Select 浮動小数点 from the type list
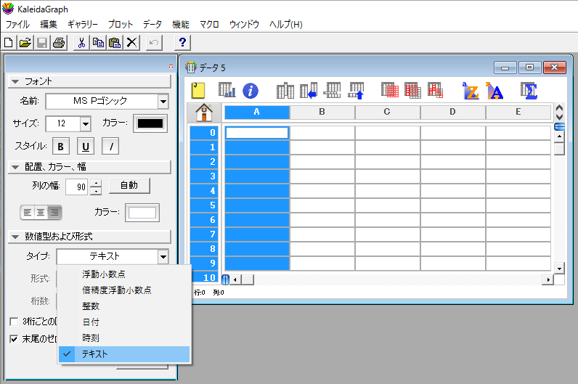Screen dimensions: 578x384 point(124,274)
